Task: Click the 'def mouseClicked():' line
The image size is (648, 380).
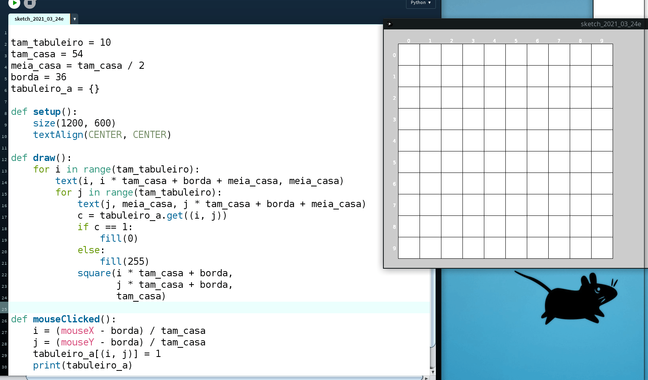Action: pos(63,319)
